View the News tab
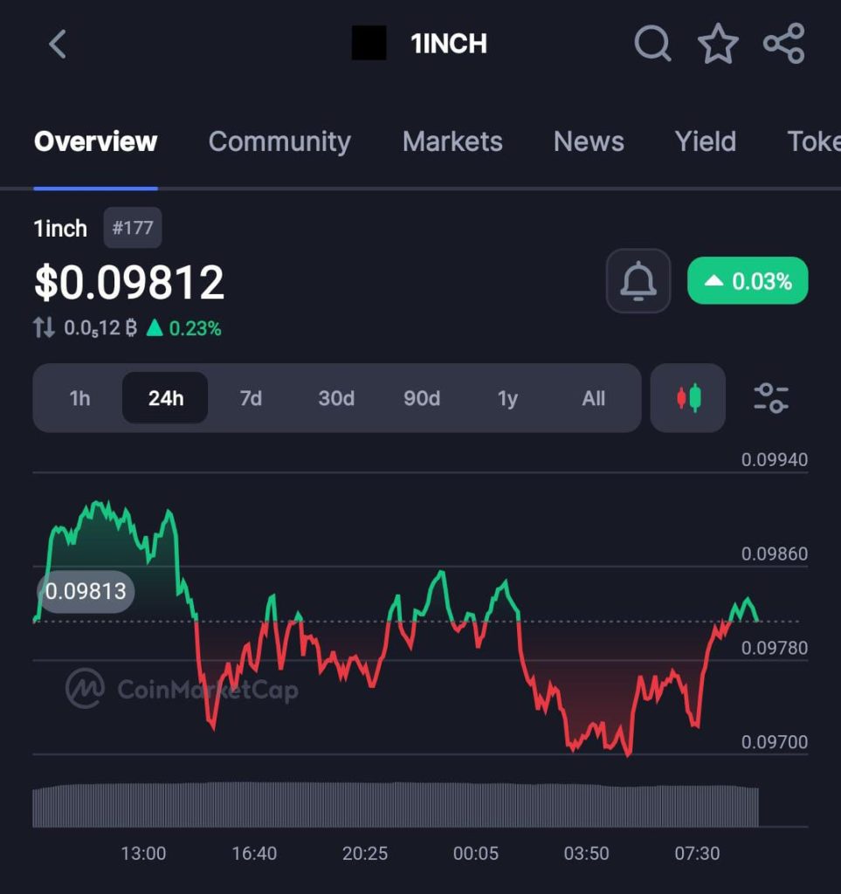Screen dimensions: 841x894 (x=589, y=141)
